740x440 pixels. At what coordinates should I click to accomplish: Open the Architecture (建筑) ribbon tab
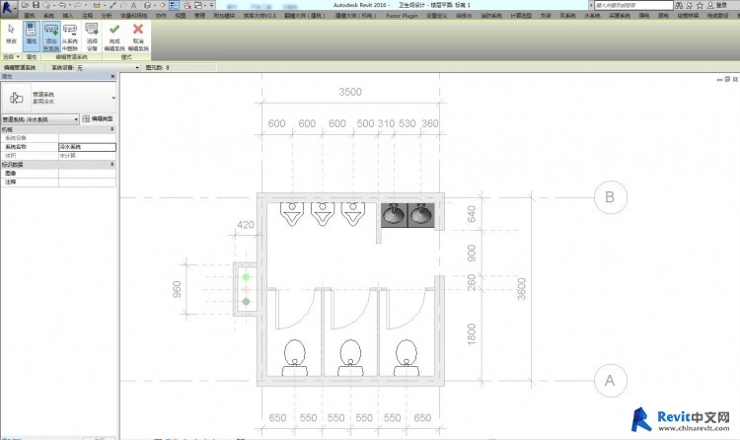click(30, 16)
